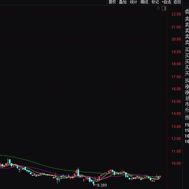Screen dimensions: 189x189
Task: Add stock via +自选 button
Action: click(x=166, y=2)
